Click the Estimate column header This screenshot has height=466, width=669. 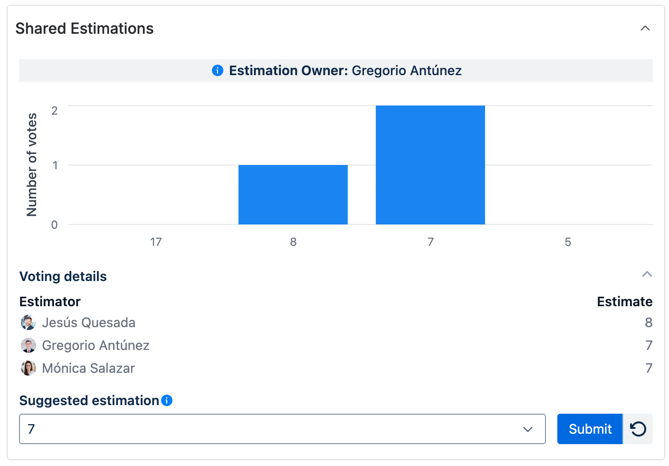(x=625, y=301)
